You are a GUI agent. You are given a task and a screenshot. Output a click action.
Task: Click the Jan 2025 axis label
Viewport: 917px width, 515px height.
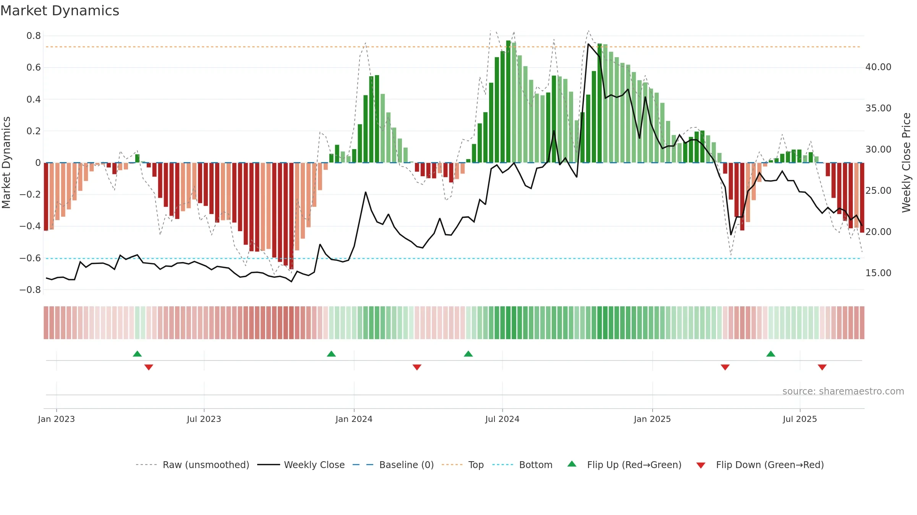point(653,419)
